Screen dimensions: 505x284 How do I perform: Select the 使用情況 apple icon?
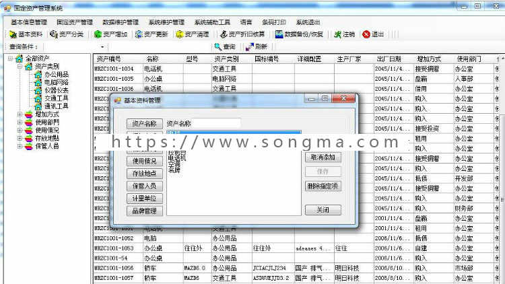pyautogui.click(x=29, y=131)
